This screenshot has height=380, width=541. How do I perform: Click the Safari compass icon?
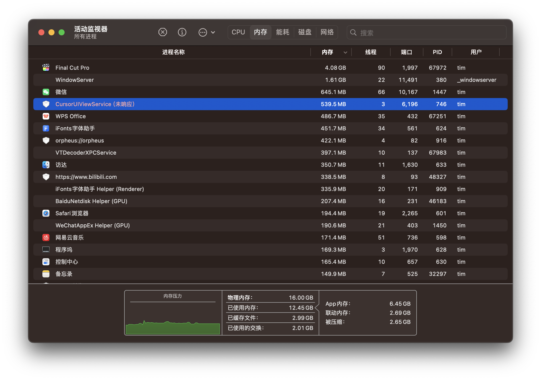click(x=46, y=213)
